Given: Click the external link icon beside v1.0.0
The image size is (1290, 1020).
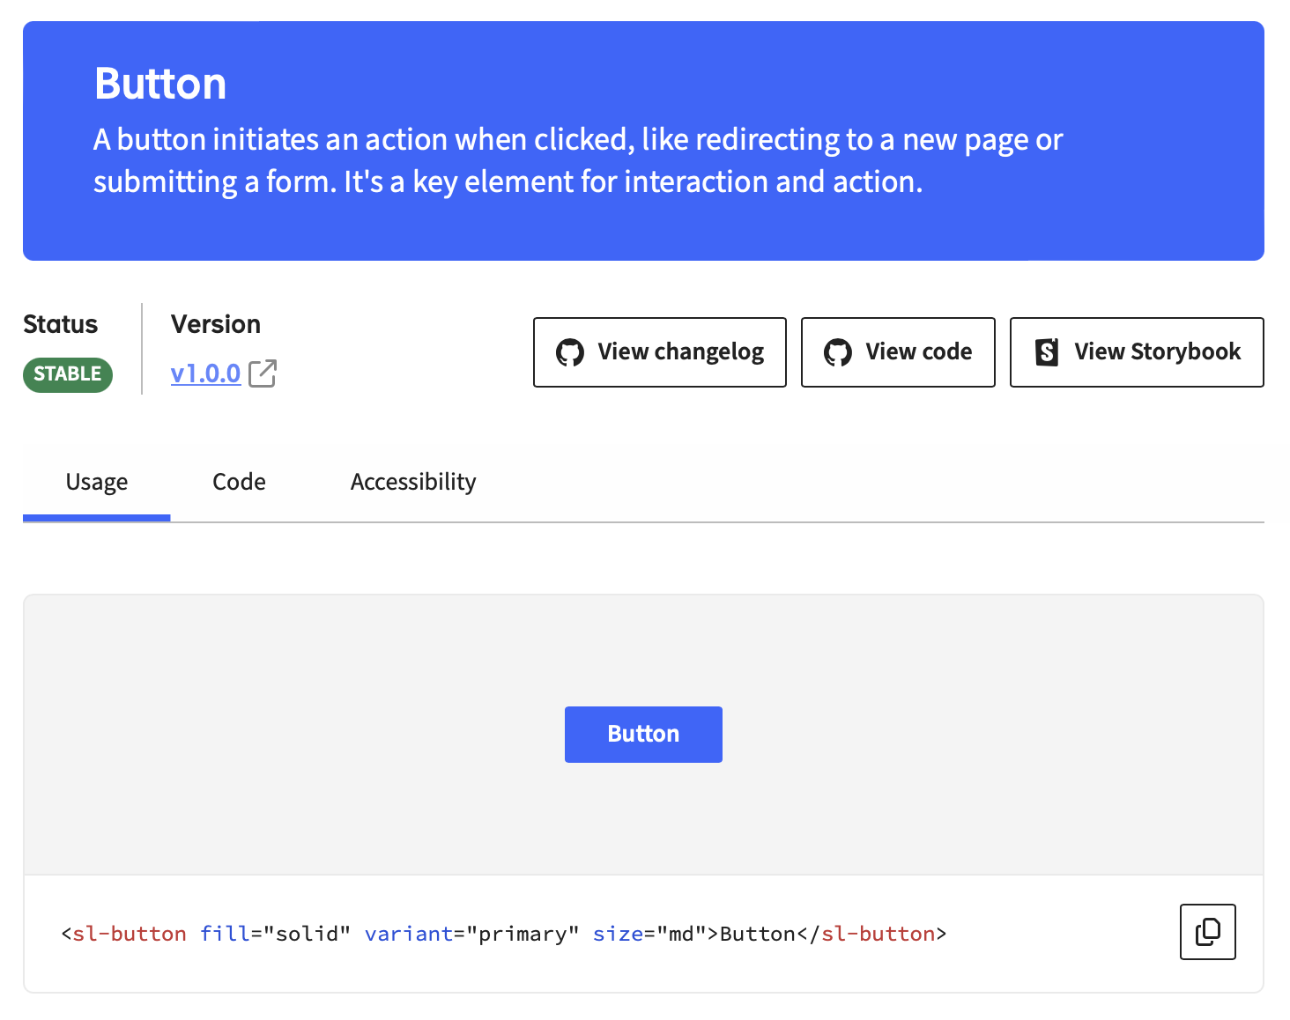Looking at the screenshot, I should click(x=263, y=373).
